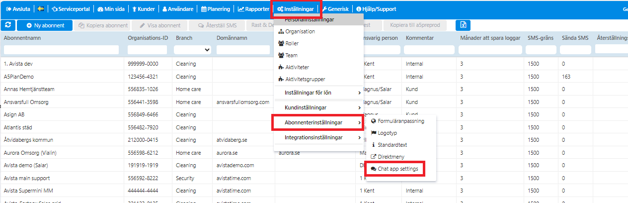Select the Annas Hemtjänstteam row
The image size is (628, 203).
pyautogui.click(x=314, y=89)
